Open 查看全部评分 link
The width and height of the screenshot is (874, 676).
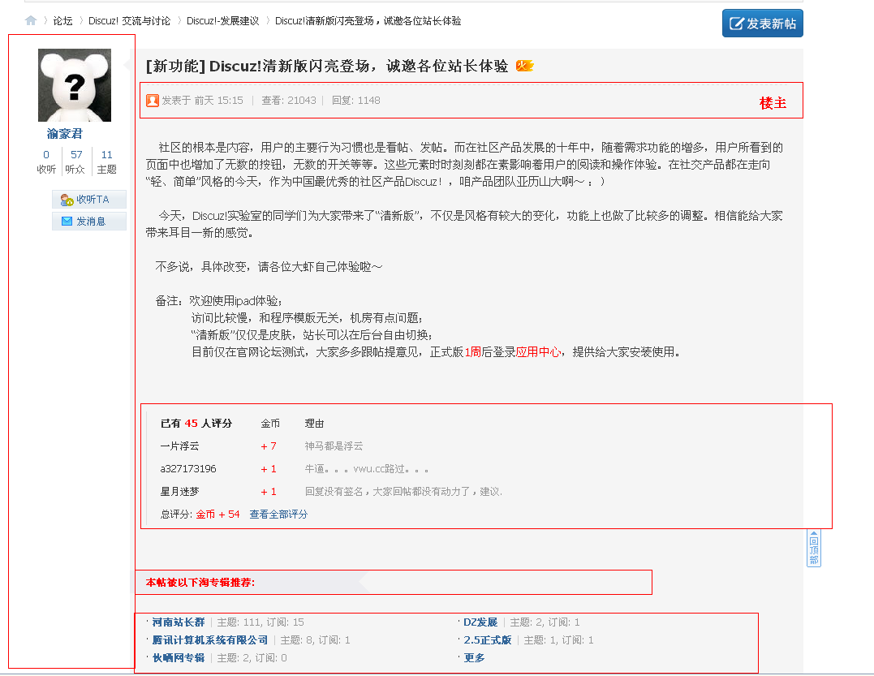coord(278,515)
